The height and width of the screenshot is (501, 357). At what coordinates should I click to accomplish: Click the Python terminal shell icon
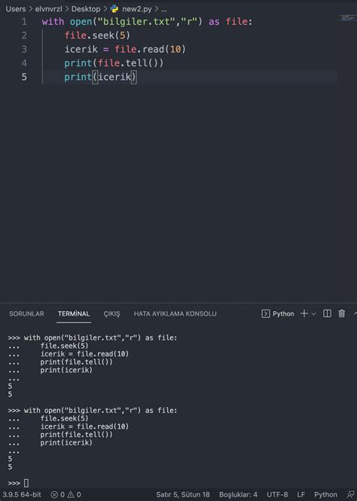[265, 313]
